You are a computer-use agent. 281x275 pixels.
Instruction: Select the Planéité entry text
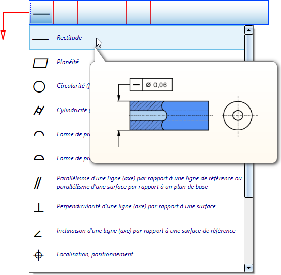coord(68,62)
